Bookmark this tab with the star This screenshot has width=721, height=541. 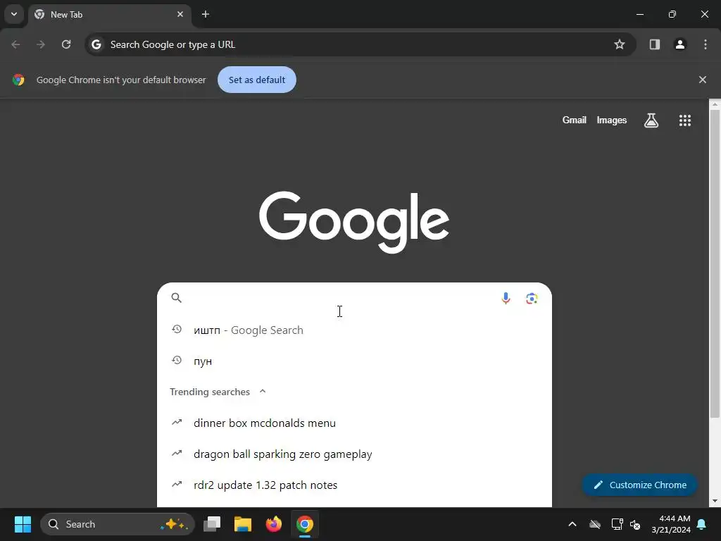pyautogui.click(x=620, y=44)
